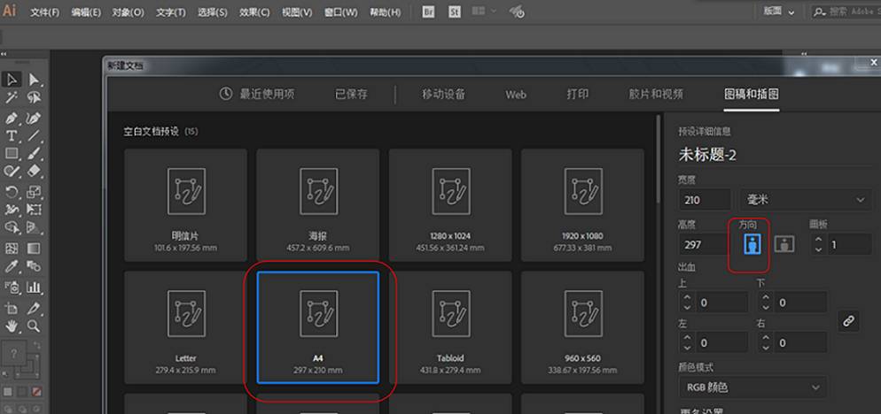Click the fill and stroke swatch

pyautogui.click(x=20, y=360)
